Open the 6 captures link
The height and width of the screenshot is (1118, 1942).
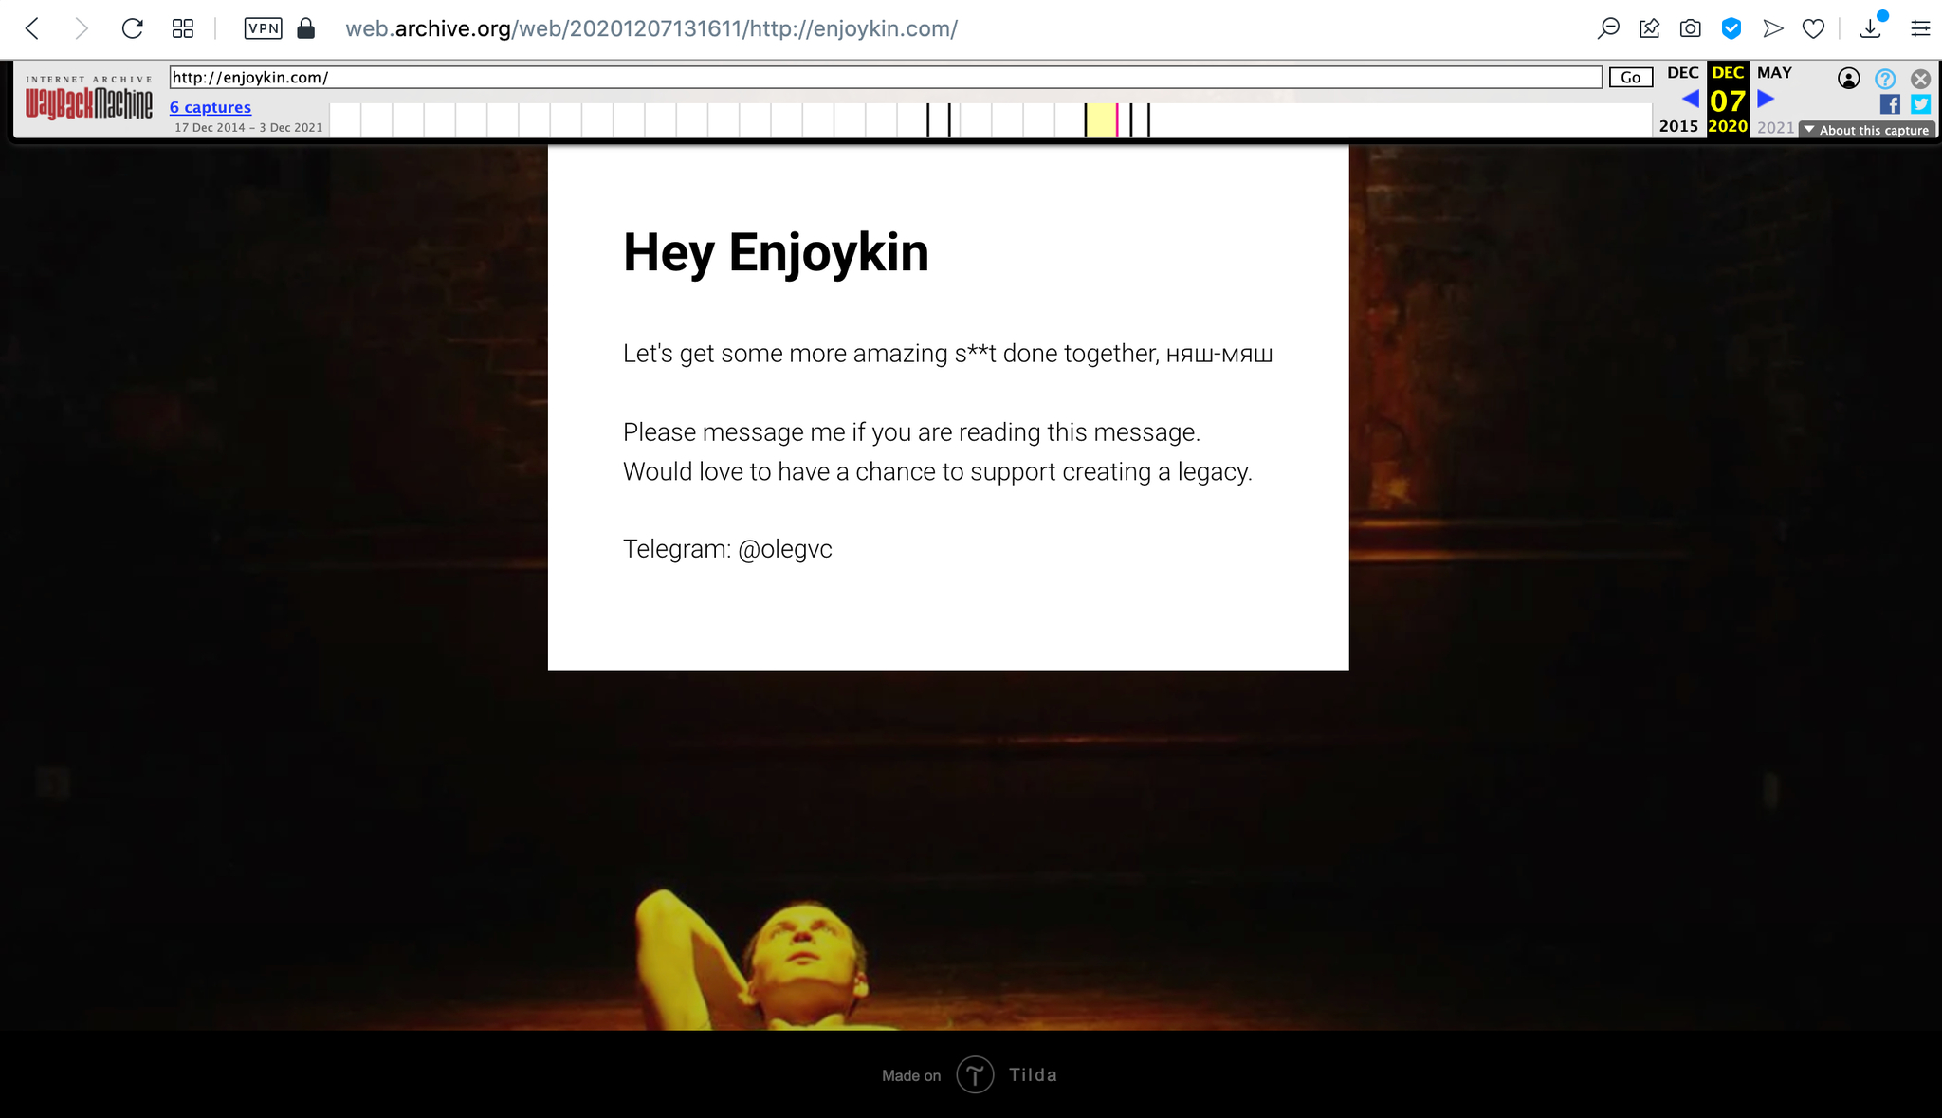(211, 107)
